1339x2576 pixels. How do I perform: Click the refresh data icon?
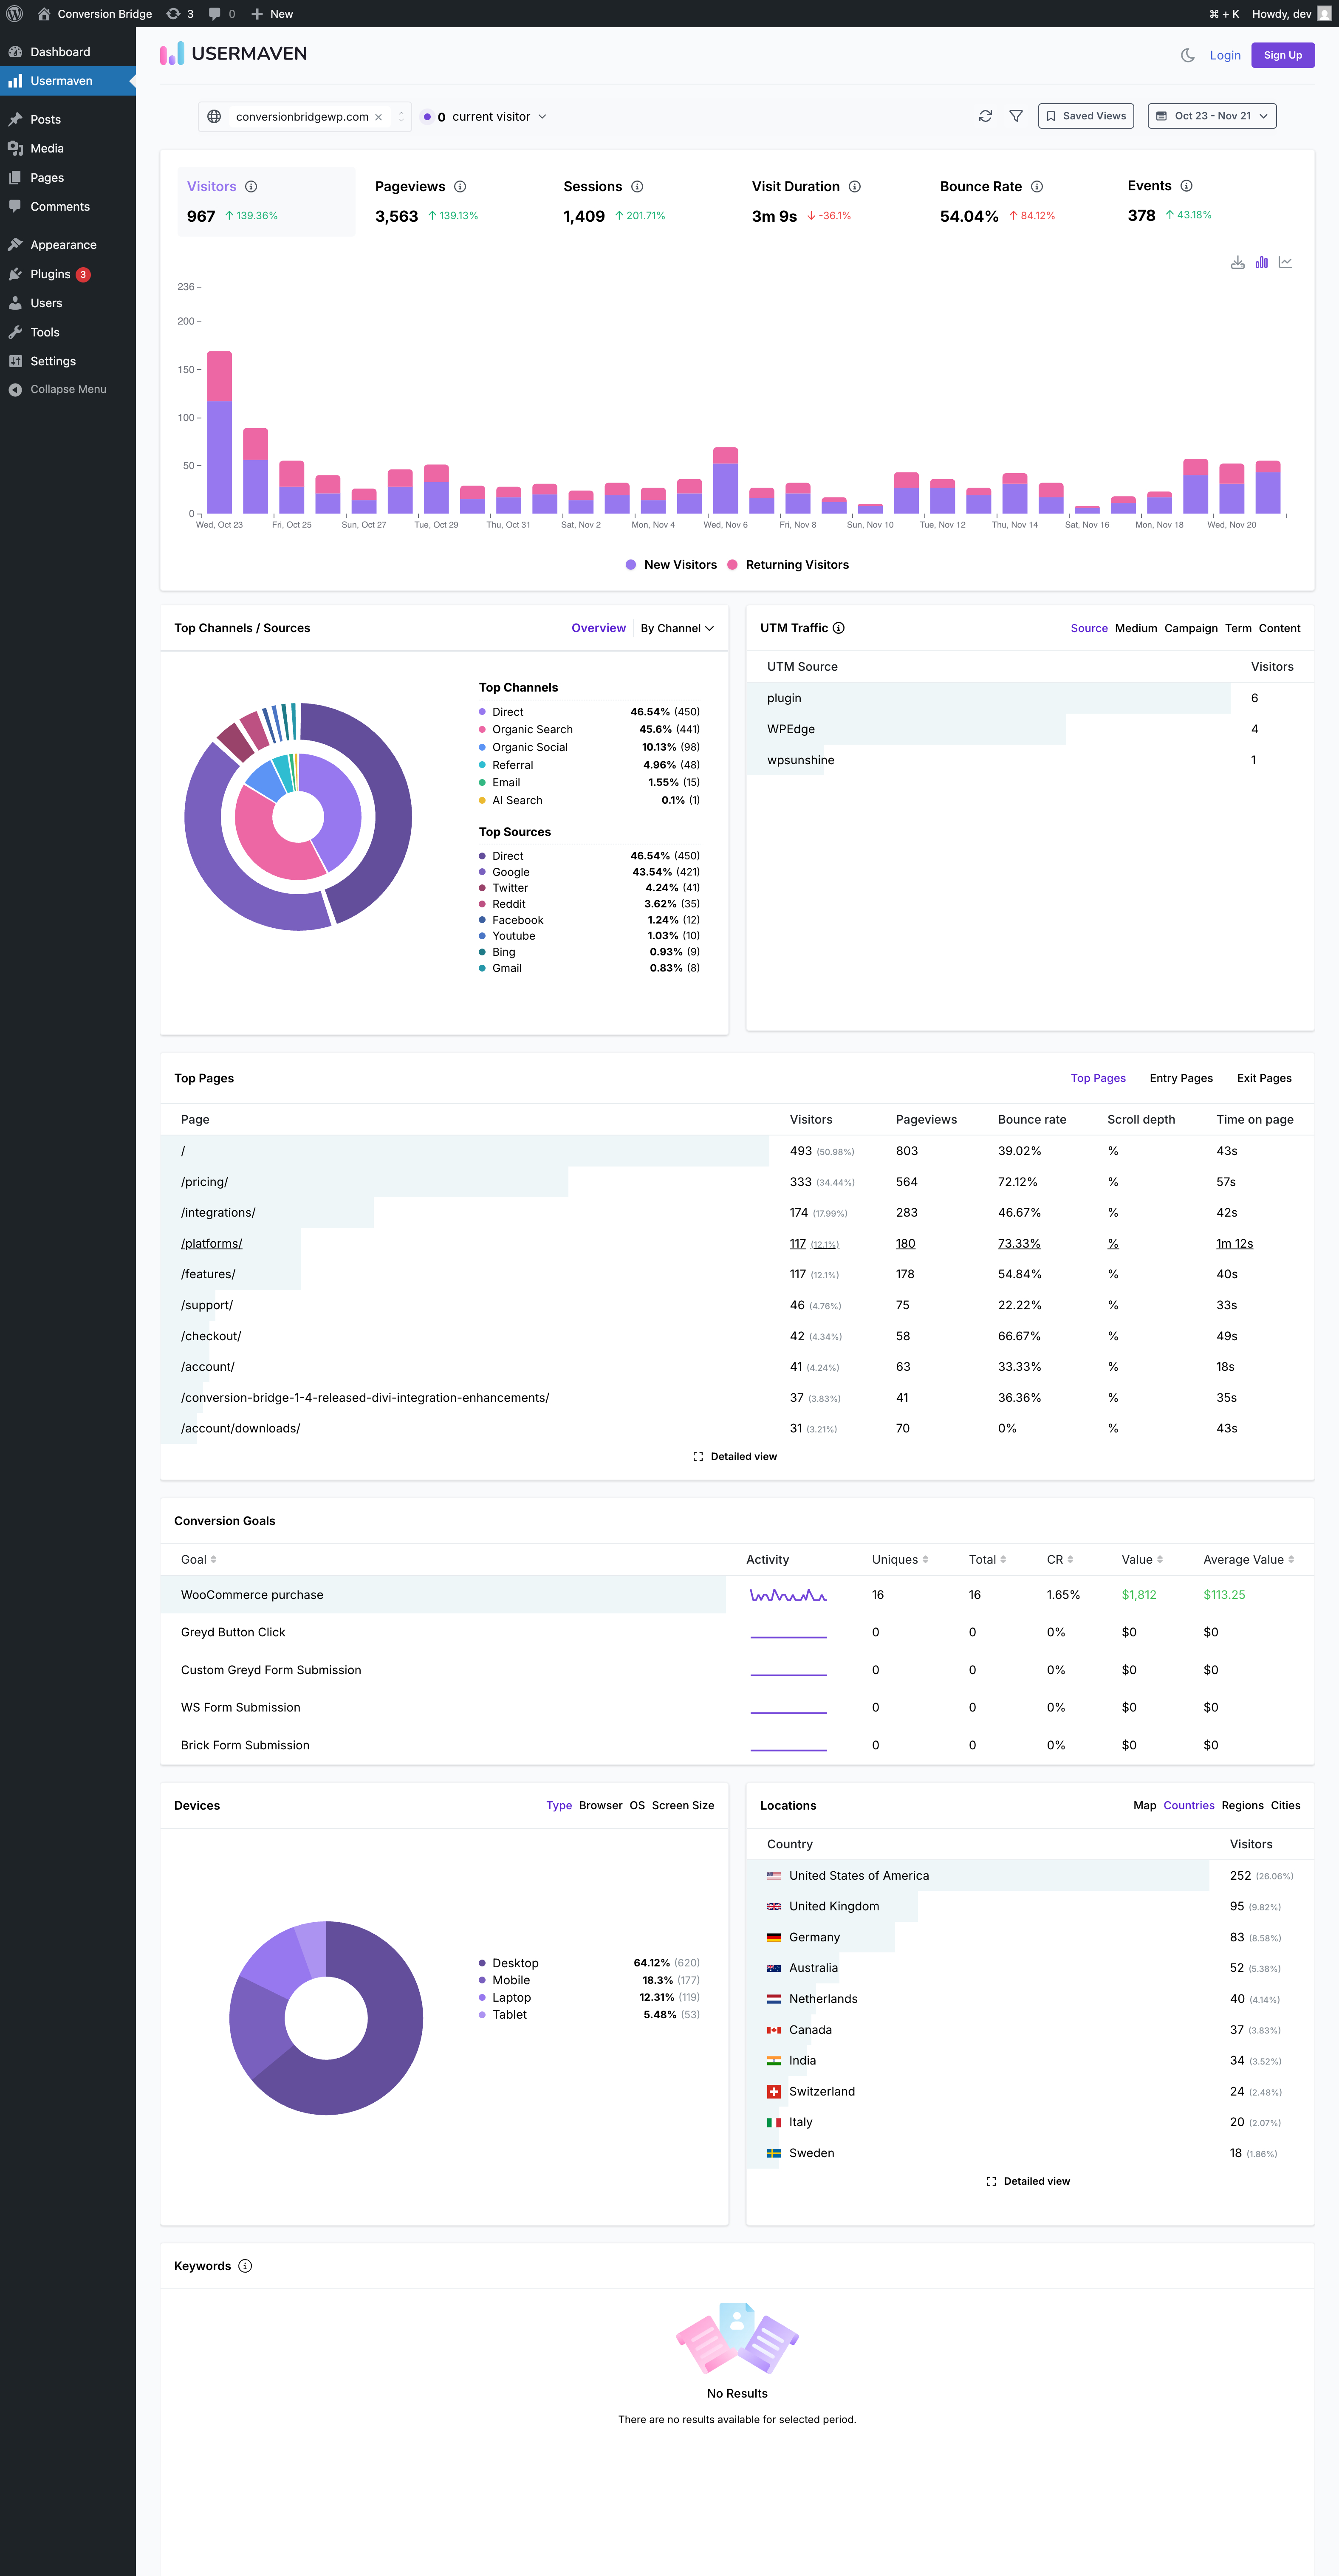pyautogui.click(x=985, y=116)
